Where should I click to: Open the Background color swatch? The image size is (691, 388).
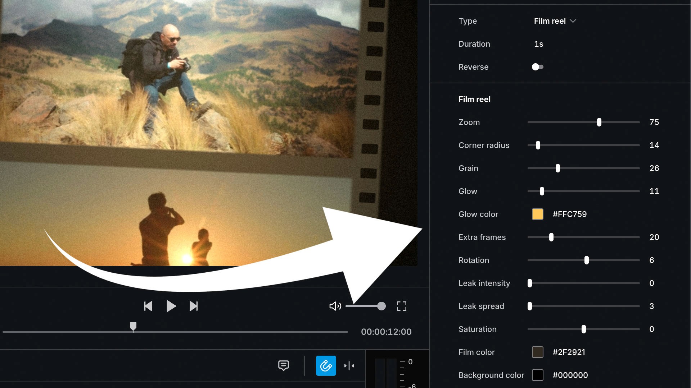pos(537,375)
